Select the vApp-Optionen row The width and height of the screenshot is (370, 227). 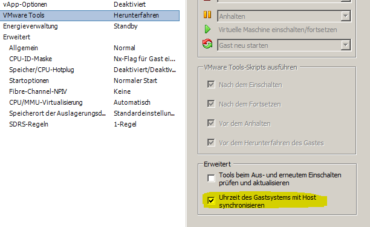pyautogui.click(x=89, y=4)
